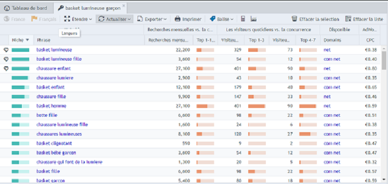Sort by the Niche column header
This screenshot has width=388, height=184.
tap(20, 40)
